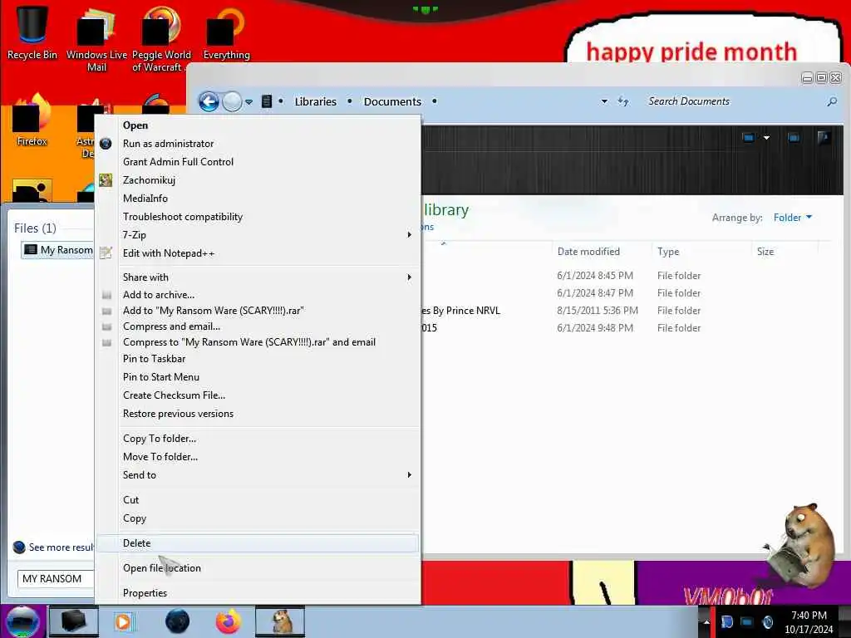Expand the Share with submenu
This screenshot has width=851, height=638.
coord(258,277)
